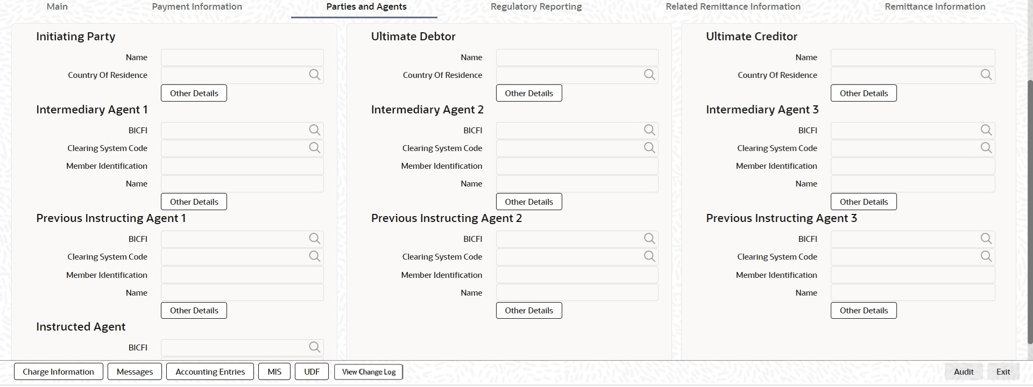The width and height of the screenshot is (1033, 387).
Task: Click Clearing System Code search for Intermediary Agent 2
Action: pos(649,148)
